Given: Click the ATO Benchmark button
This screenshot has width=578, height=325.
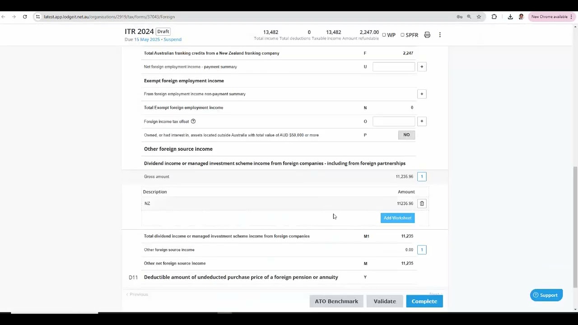Looking at the screenshot, I should click(336, 302).
